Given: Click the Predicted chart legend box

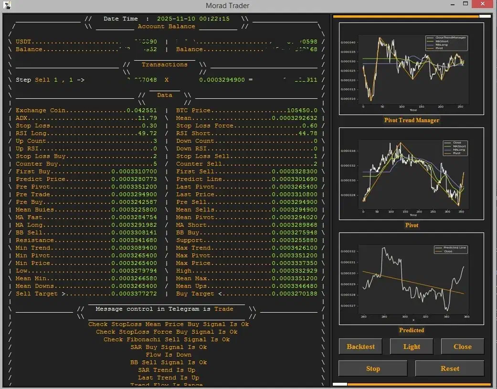Looking at the screenshot, I should click(x=448, y=249).
